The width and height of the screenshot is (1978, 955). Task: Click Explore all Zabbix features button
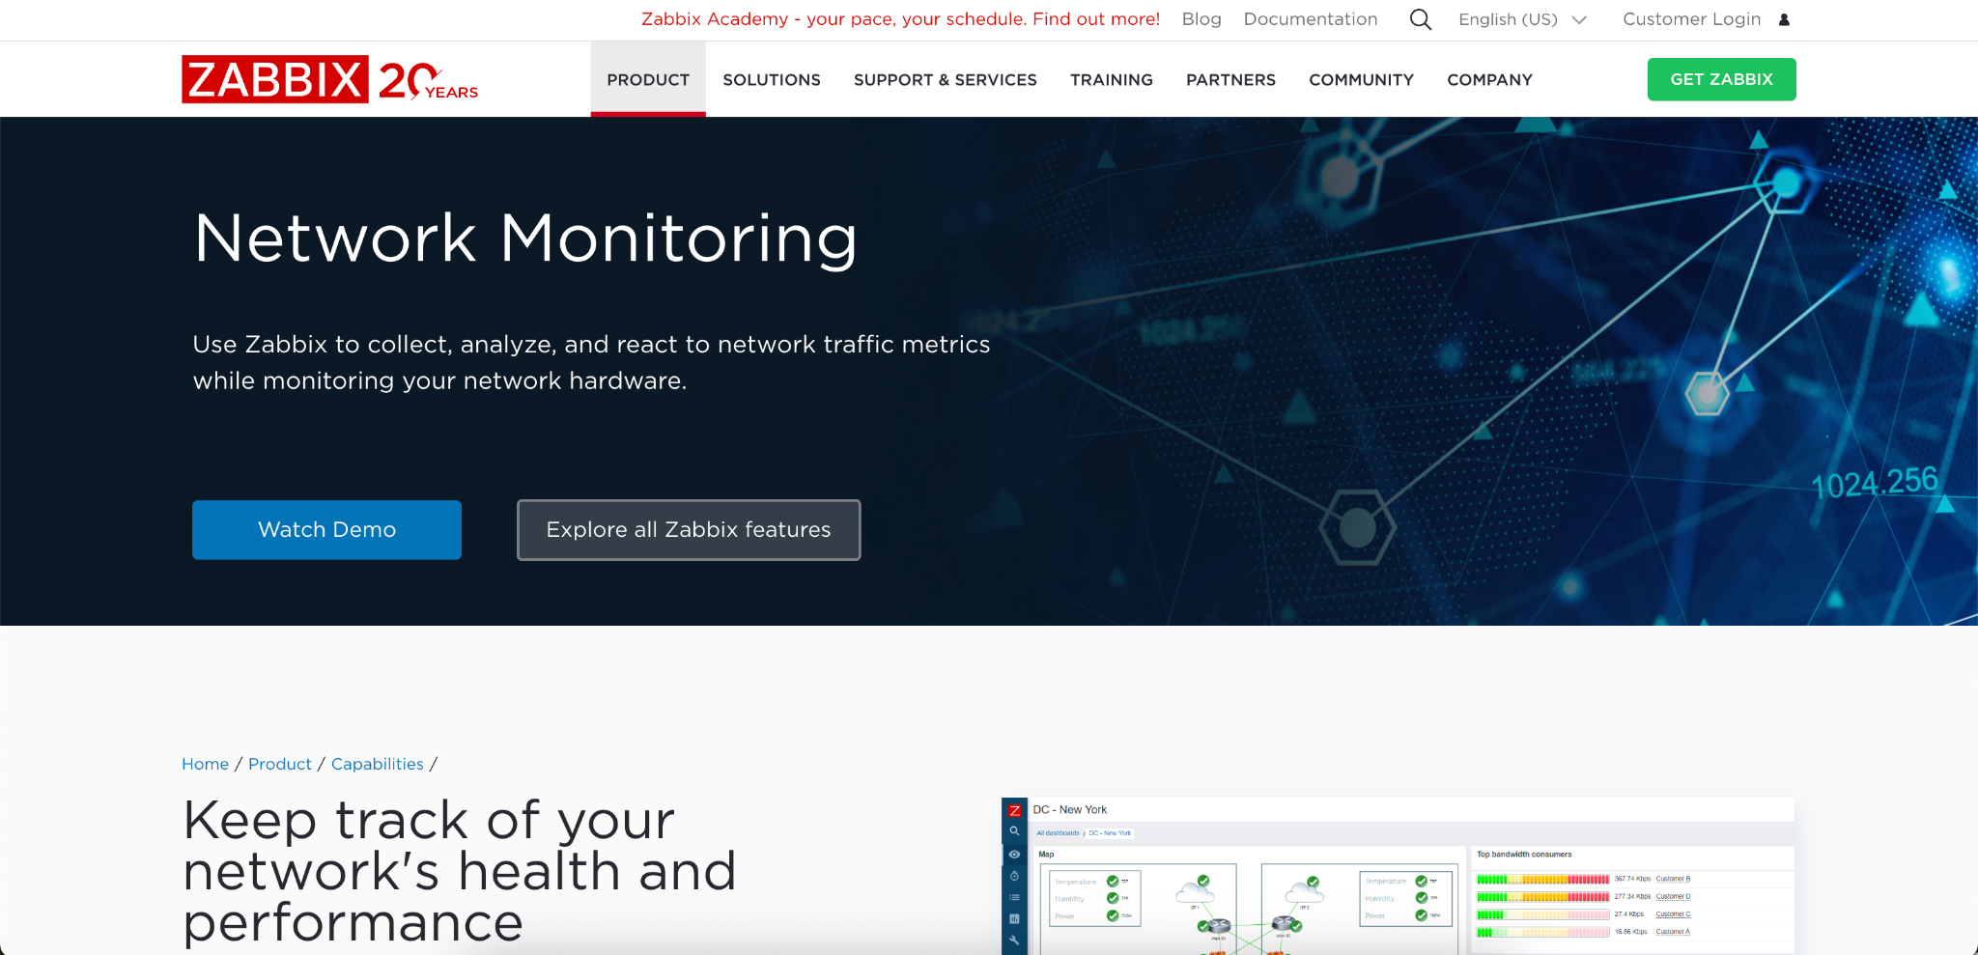click(x=689, y=529)
